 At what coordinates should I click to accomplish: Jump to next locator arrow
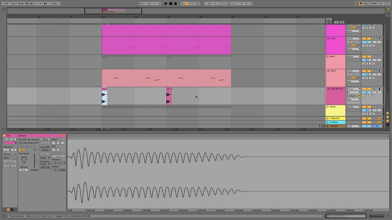tap(330, 22)
